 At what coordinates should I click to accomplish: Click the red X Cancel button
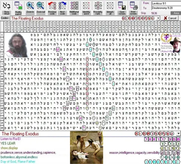click(x=170, y=18)
